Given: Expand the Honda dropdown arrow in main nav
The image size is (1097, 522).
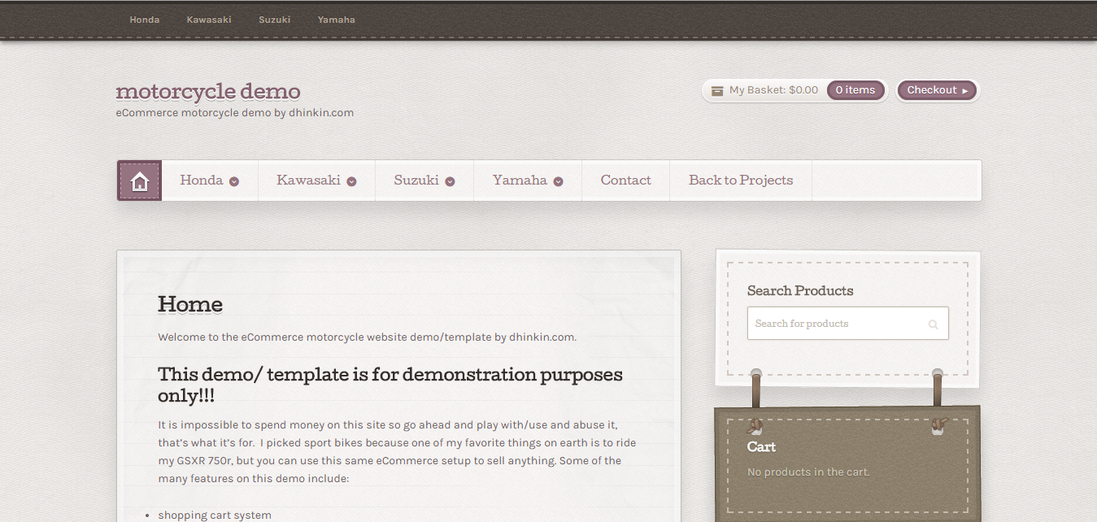Looking at the screenshot, I should pos(234,181).
